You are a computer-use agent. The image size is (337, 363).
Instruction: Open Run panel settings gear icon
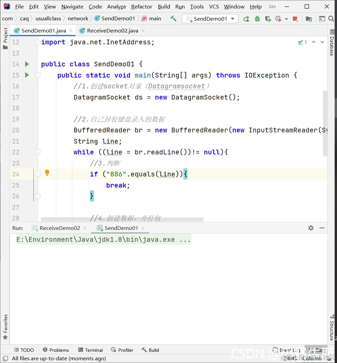point(311,228)
